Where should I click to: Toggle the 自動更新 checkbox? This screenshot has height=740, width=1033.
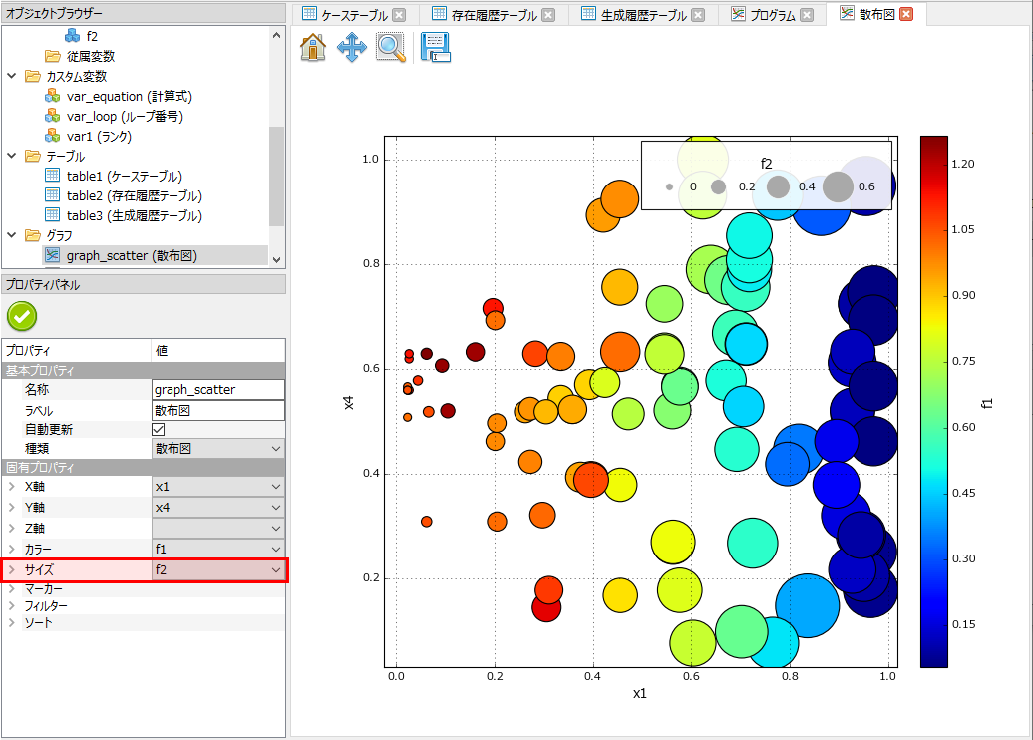pyautogui.click(x=158, y=429)
